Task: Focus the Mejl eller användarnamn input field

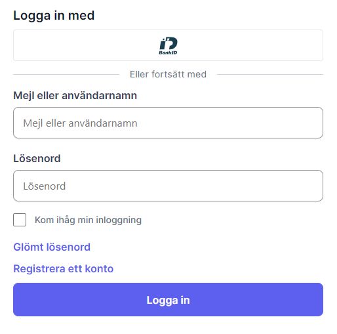Action: (x=168, y=123)
